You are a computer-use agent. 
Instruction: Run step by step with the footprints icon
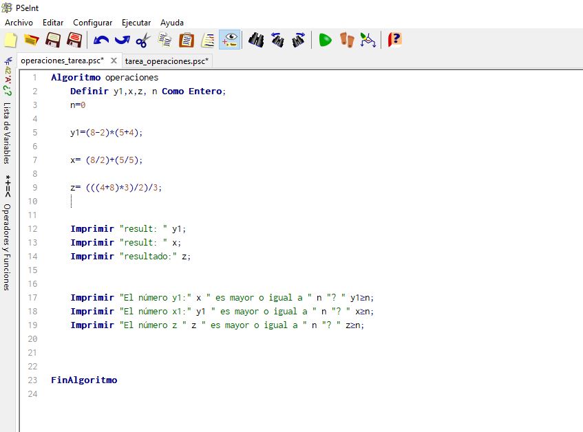pos(347,40)
